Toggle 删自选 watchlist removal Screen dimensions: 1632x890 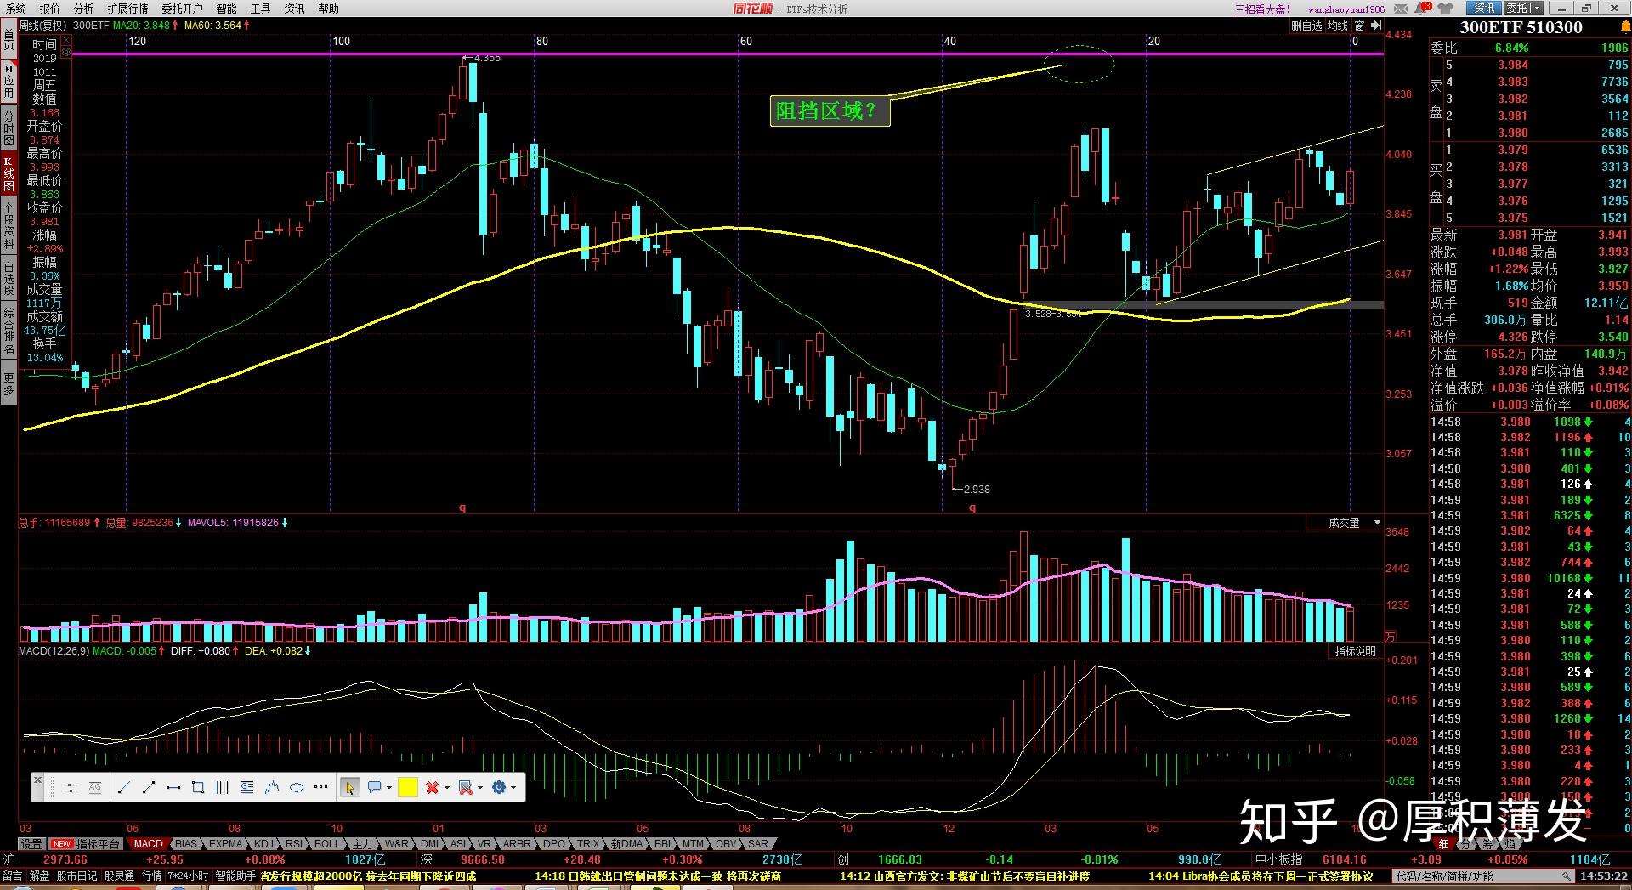[1306, 26]
